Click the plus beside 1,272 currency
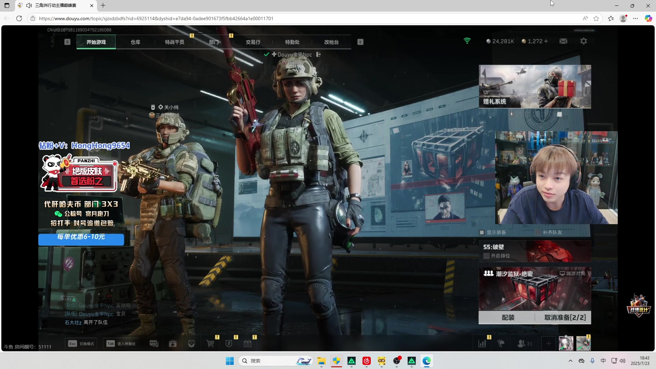Image resolution: width=656 pixels, height=369 pixels. (546, 41)
